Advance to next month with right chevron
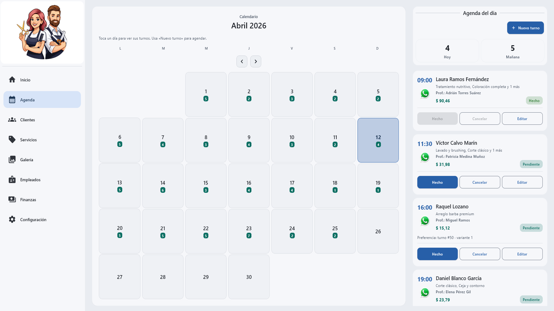The width and height of the screenshot is (554, 311). pyautogui.click(x=256, y=61)
